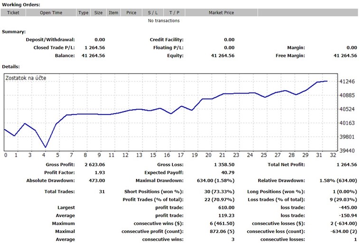Click the Profit Factor value 1.93
Viewport: 359px width, 243px height.
[100, 172]
